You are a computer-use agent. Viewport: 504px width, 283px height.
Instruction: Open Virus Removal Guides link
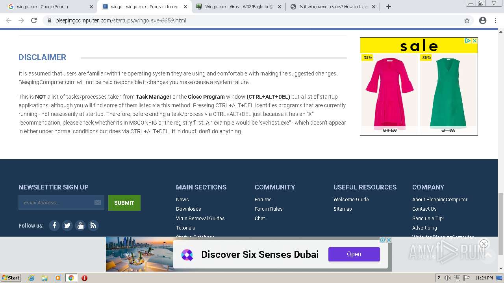[x=200, y=218]
